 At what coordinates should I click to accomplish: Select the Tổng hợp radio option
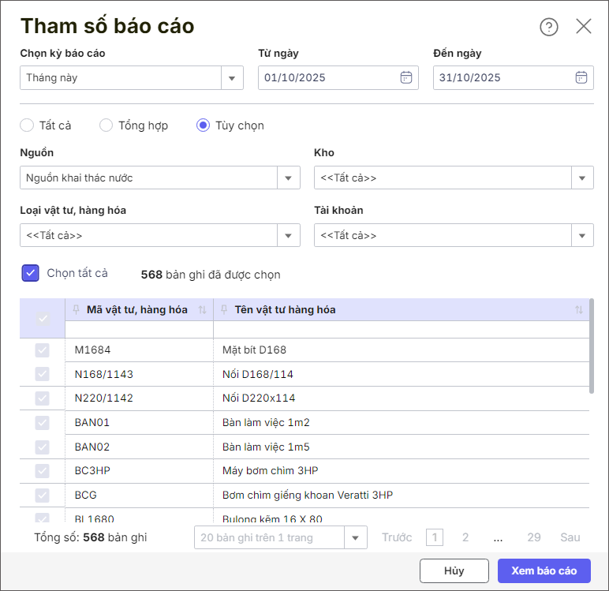click(x=106, y=125)
